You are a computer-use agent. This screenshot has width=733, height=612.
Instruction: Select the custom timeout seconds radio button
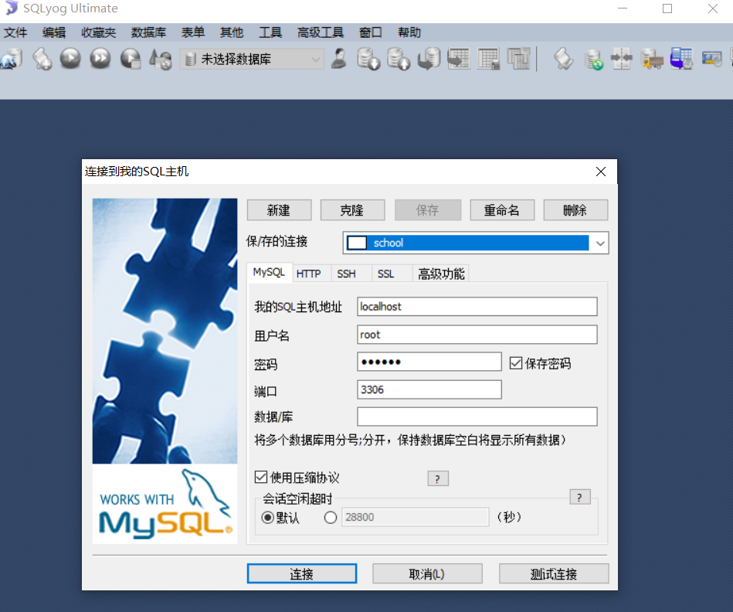click(x=331, y=518)
